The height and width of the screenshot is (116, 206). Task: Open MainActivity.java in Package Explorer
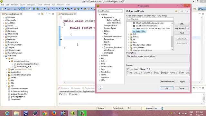pyautogui.click(x=24, y=67)
